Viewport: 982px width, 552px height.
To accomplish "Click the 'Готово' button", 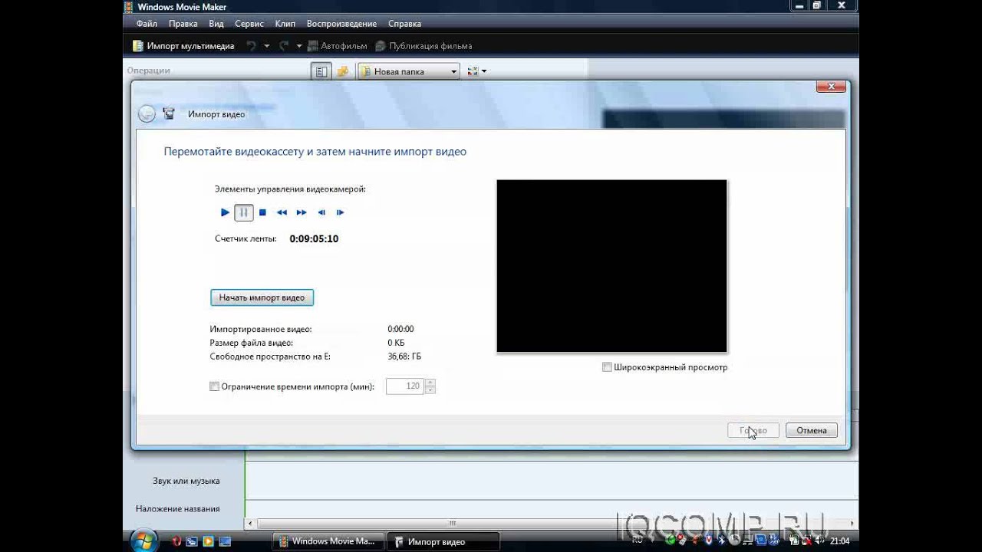I will click(x=753, y=430).
